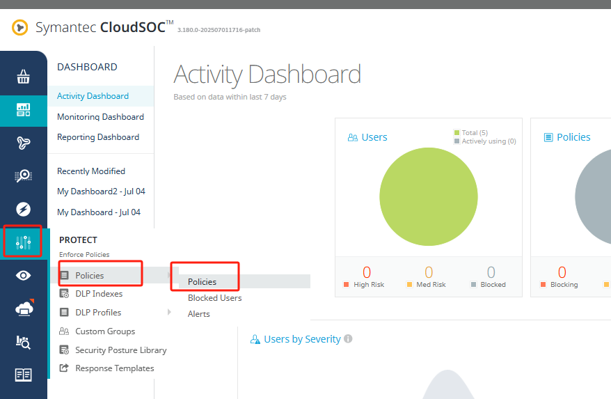
Task: Click the Recently Modified label
Action: [91, 171]
